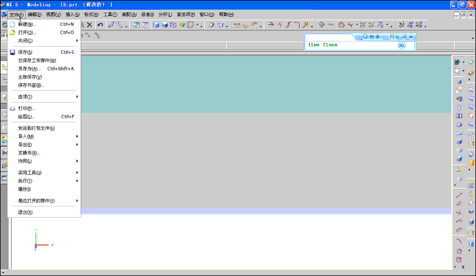The width and height of the screenshot is (476, 276).
Task: Choose 互操作(R)... menu entry
Action: (44, 153)
